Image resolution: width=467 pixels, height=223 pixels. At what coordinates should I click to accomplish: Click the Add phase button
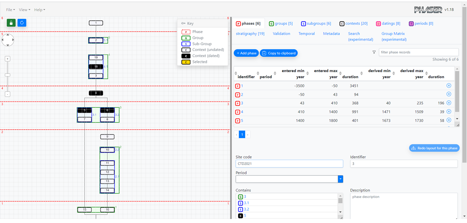(246, 53)
